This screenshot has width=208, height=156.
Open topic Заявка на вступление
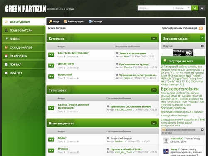(x=133, y=54)
